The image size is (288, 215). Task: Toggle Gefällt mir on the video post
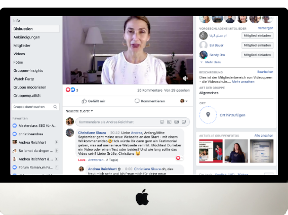(x=94, y=101)
